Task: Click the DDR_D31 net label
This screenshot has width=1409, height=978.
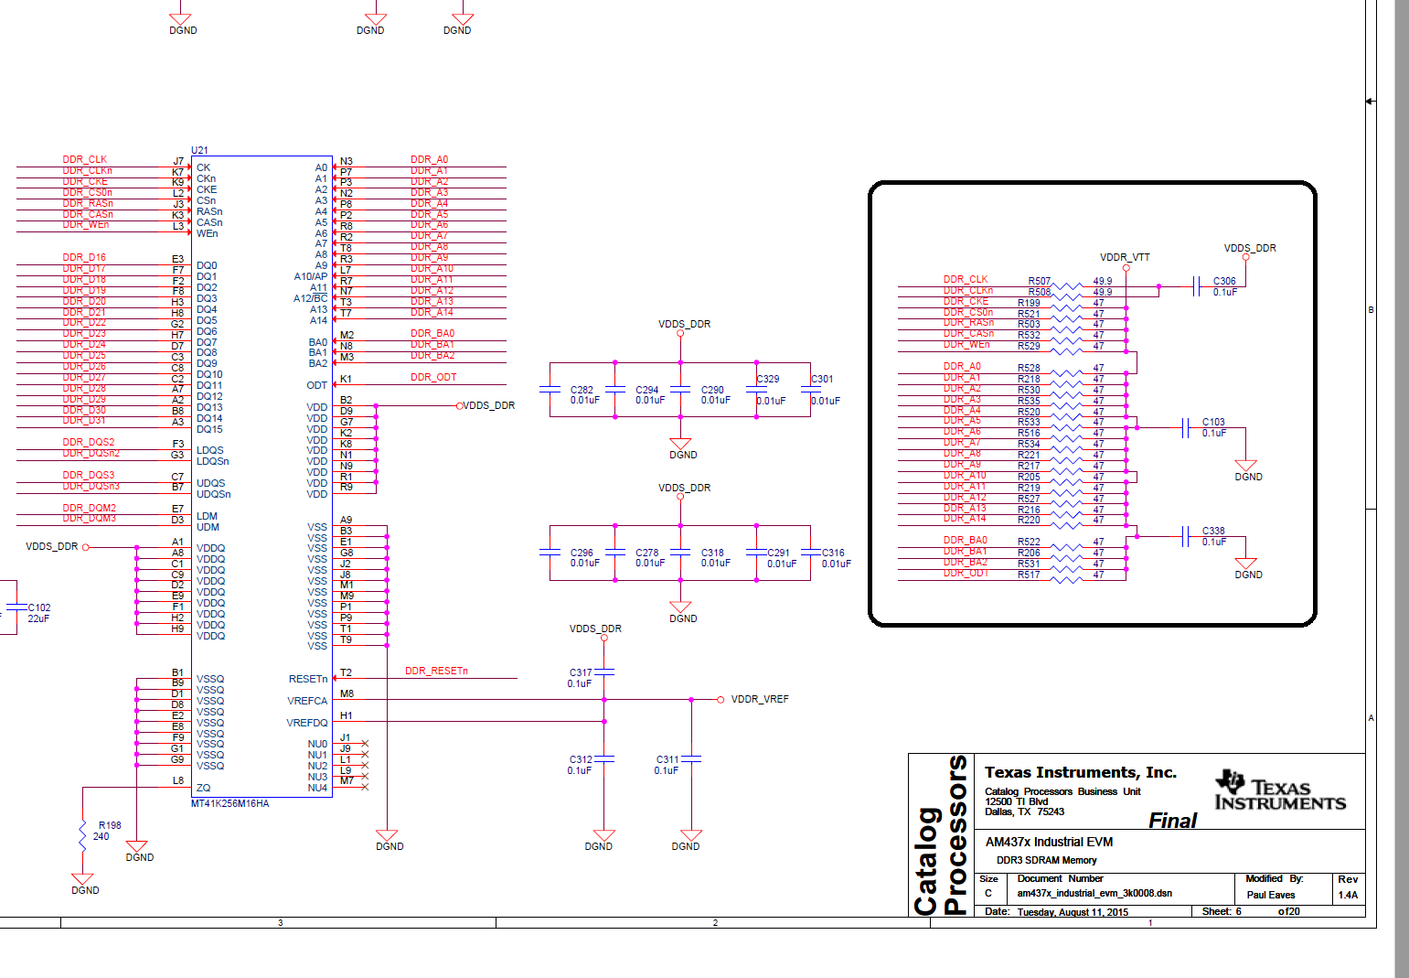Action: [x=84, y=421]
